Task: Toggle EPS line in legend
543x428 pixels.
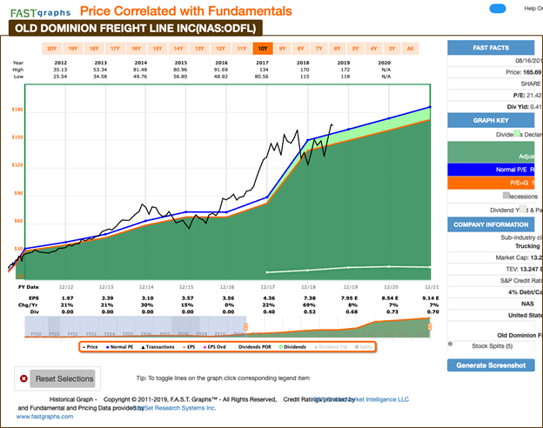Action: [x=189, y=346]
